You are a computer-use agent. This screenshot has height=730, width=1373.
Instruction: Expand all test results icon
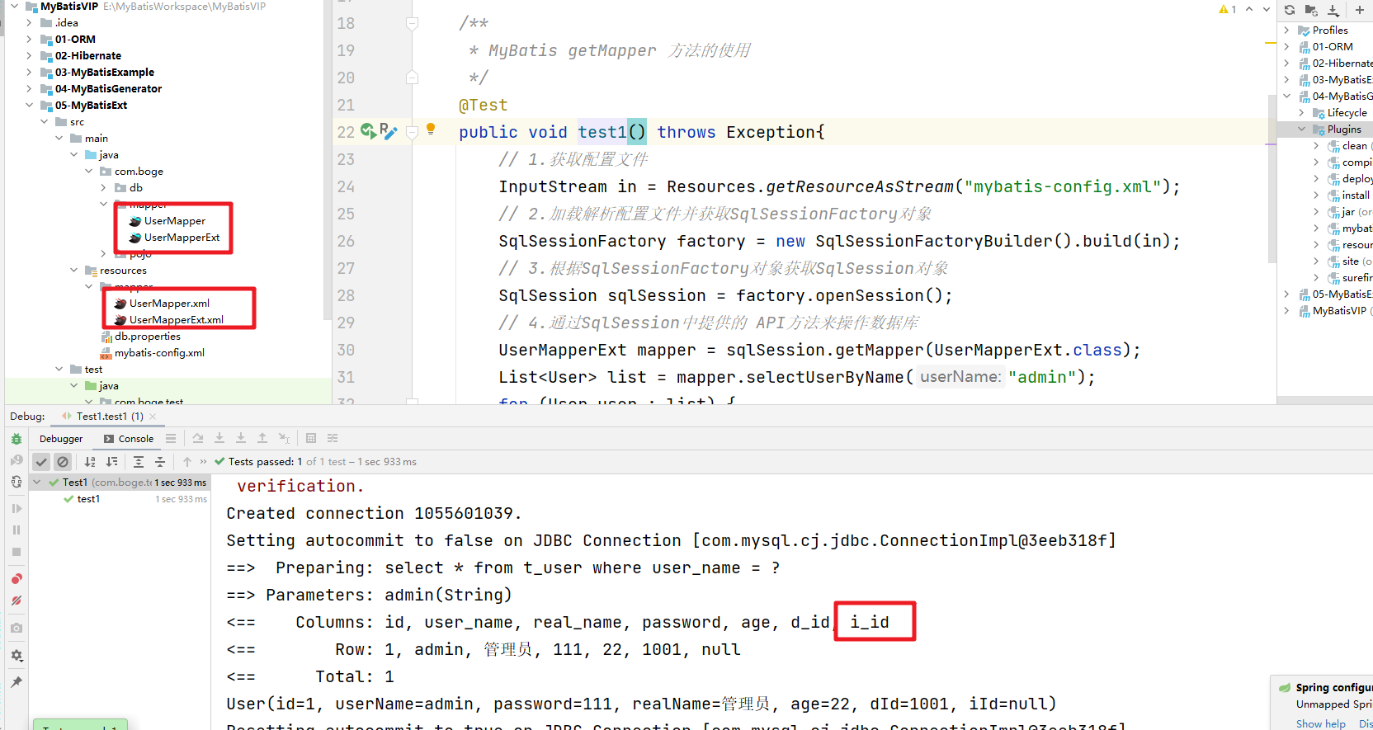pyautogui.click(x=139, y=462)
